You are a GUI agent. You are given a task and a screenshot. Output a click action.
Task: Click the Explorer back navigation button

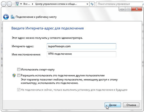tap(3, 4)
